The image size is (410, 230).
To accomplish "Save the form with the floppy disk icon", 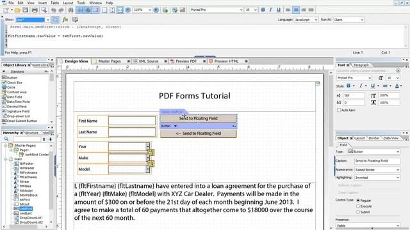I will 25,10.
